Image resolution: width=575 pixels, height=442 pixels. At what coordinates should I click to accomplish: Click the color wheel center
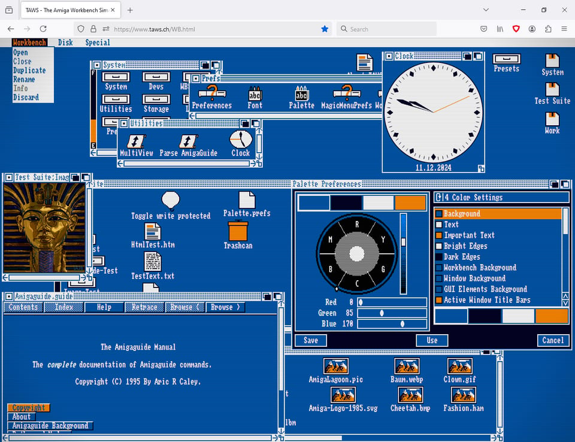pyautogui.click(x=357, y=253)
